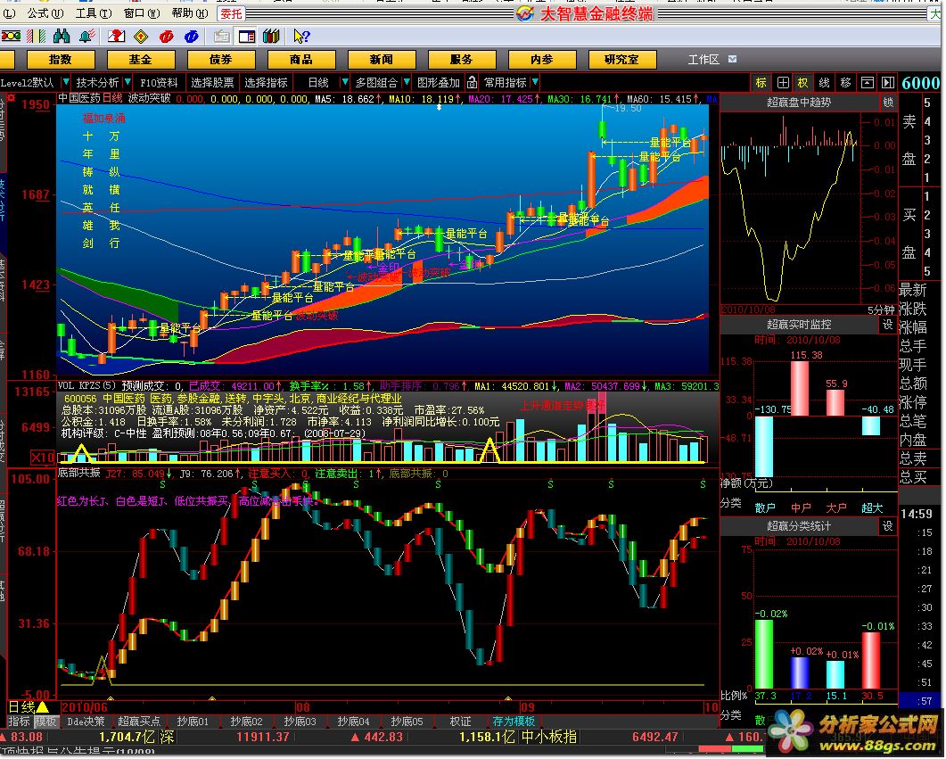Image resolution: width=946 pixels, height=759 pixels.
Task: Click the 内参 yellow button
Action: coord(542,60)
